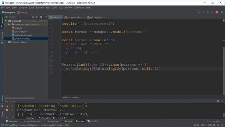Click the IDE and Plugin Updates status message

click(x=37, y=125)
